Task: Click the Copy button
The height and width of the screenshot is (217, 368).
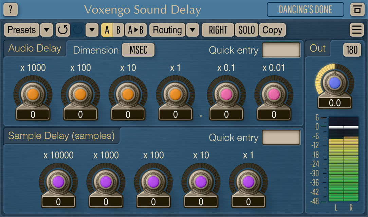Action: (272, 30)
